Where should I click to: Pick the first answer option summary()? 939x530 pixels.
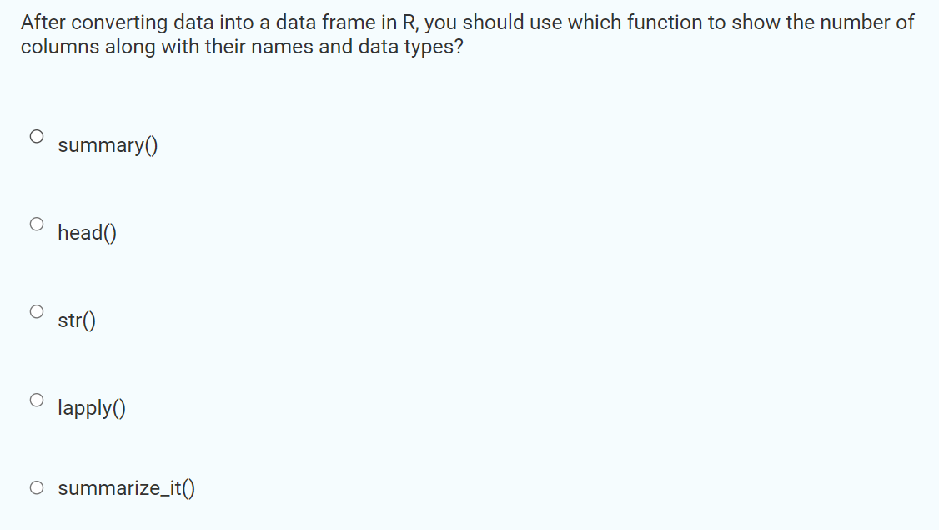(x=107, y=144)
